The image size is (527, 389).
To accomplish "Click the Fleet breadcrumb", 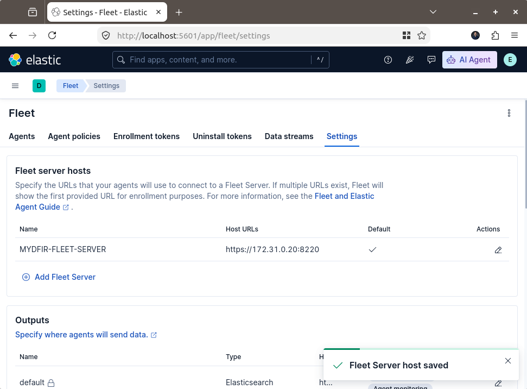I will point(71,86).
